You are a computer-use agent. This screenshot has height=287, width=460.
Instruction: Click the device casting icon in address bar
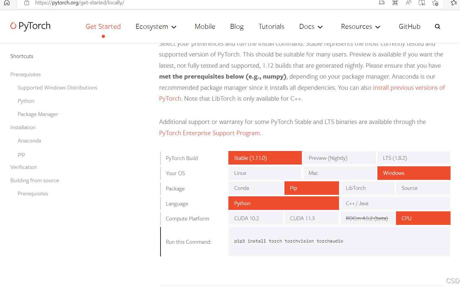(x=382, y=3)
